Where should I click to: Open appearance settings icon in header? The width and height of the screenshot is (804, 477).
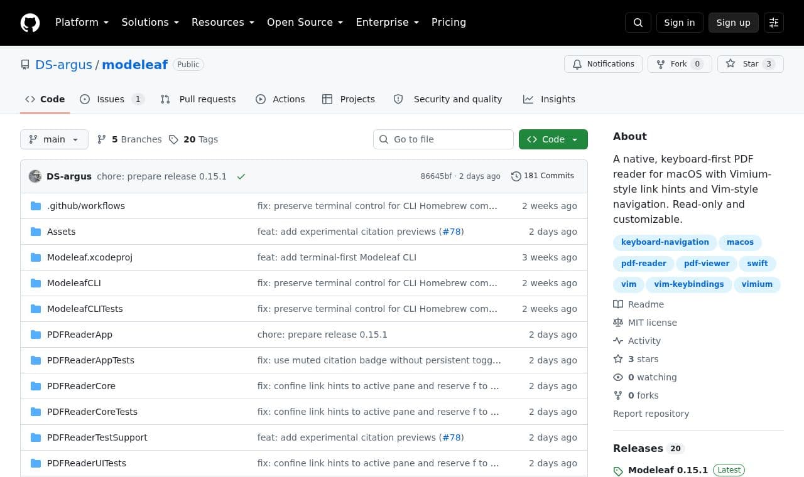coord(774,23)
